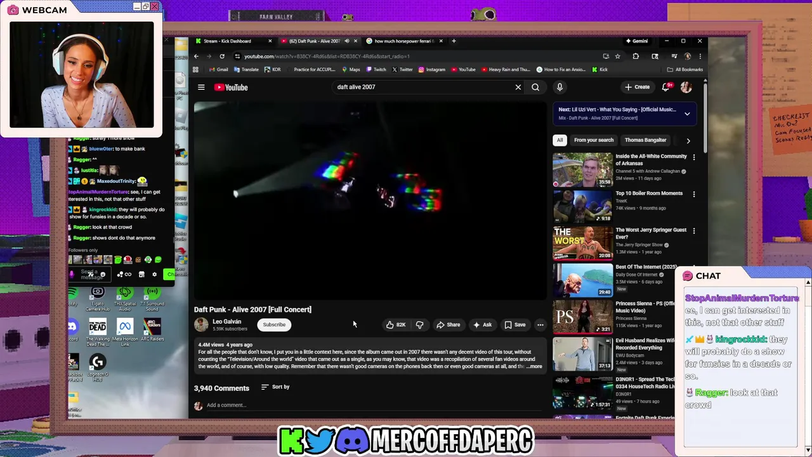Open the YouTube guide hamburger menu

(x=201, y=88)
